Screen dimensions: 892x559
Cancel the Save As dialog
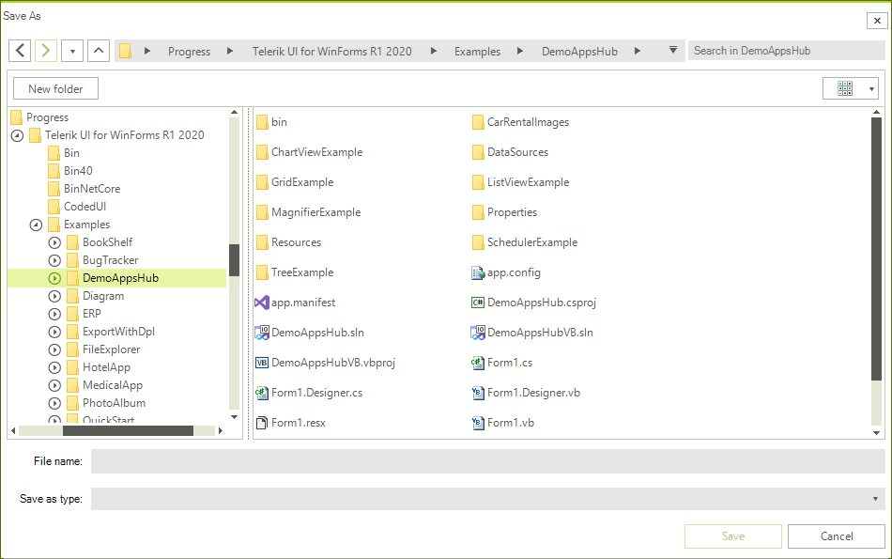835,536
